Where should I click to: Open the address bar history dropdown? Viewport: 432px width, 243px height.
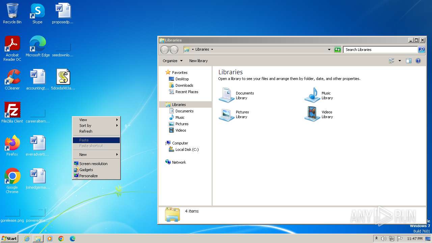(x=329, y=50)
